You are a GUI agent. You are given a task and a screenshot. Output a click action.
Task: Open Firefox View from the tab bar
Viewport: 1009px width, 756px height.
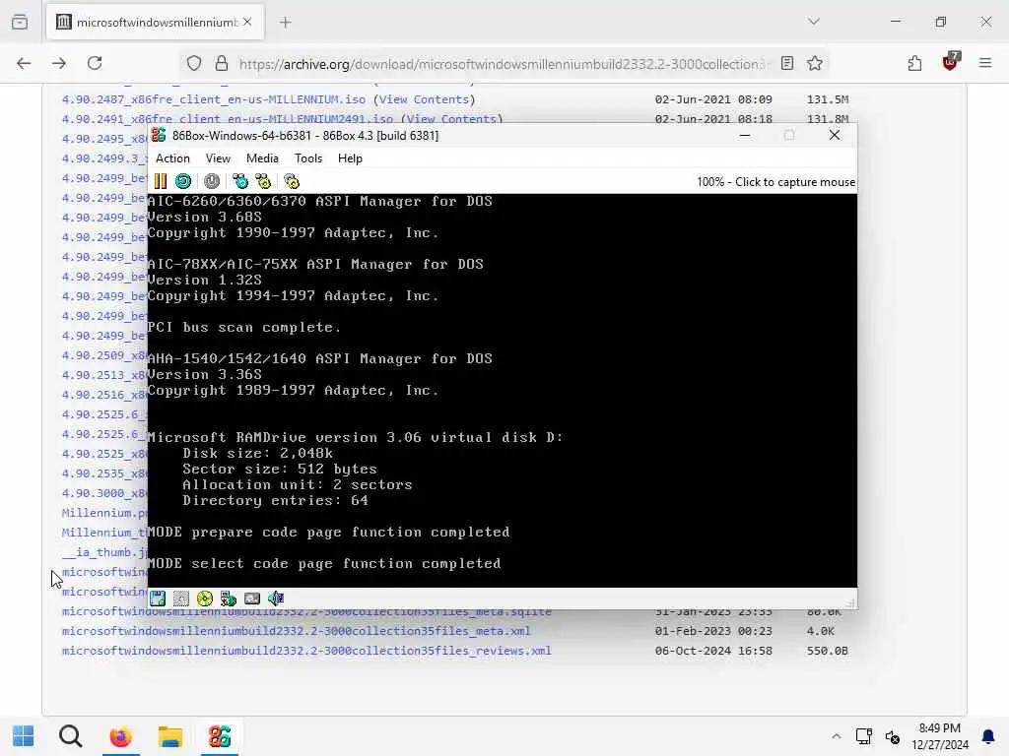click(20, 22)
